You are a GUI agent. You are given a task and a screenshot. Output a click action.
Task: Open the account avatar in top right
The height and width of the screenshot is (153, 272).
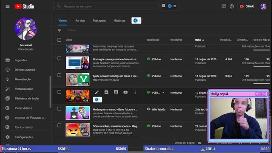pos(263,6)
